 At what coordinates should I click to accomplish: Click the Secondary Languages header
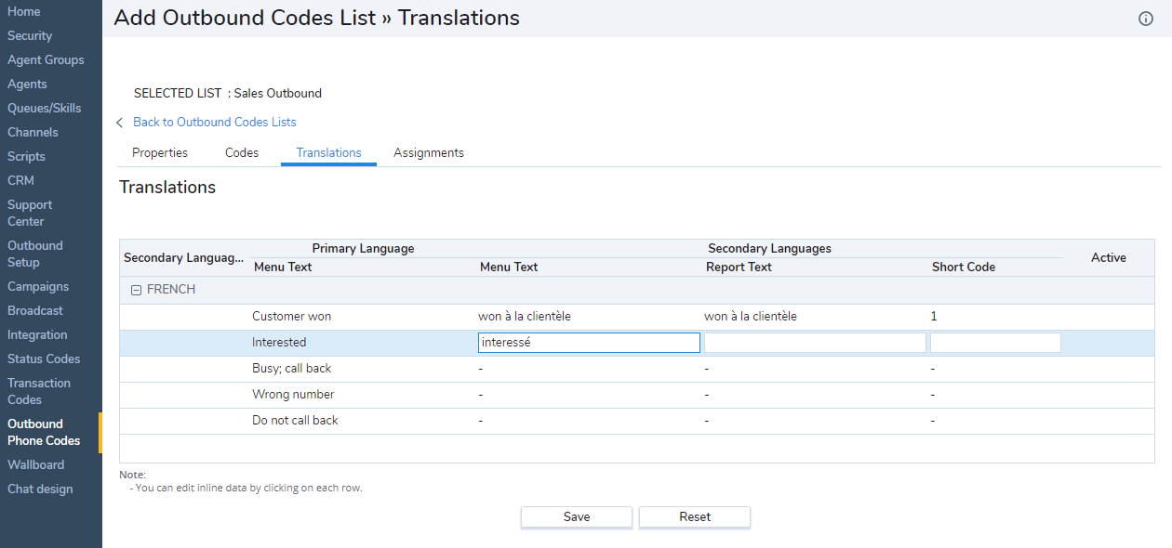click(770, 249)
